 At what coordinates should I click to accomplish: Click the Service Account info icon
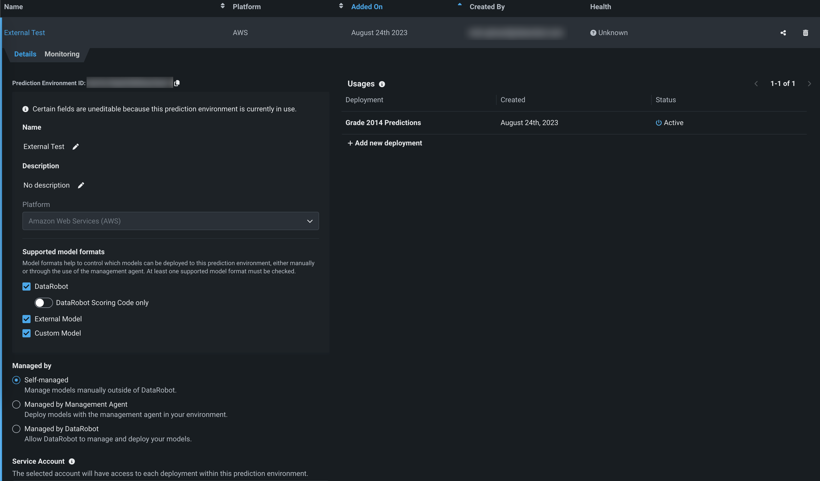coord(72,461)
